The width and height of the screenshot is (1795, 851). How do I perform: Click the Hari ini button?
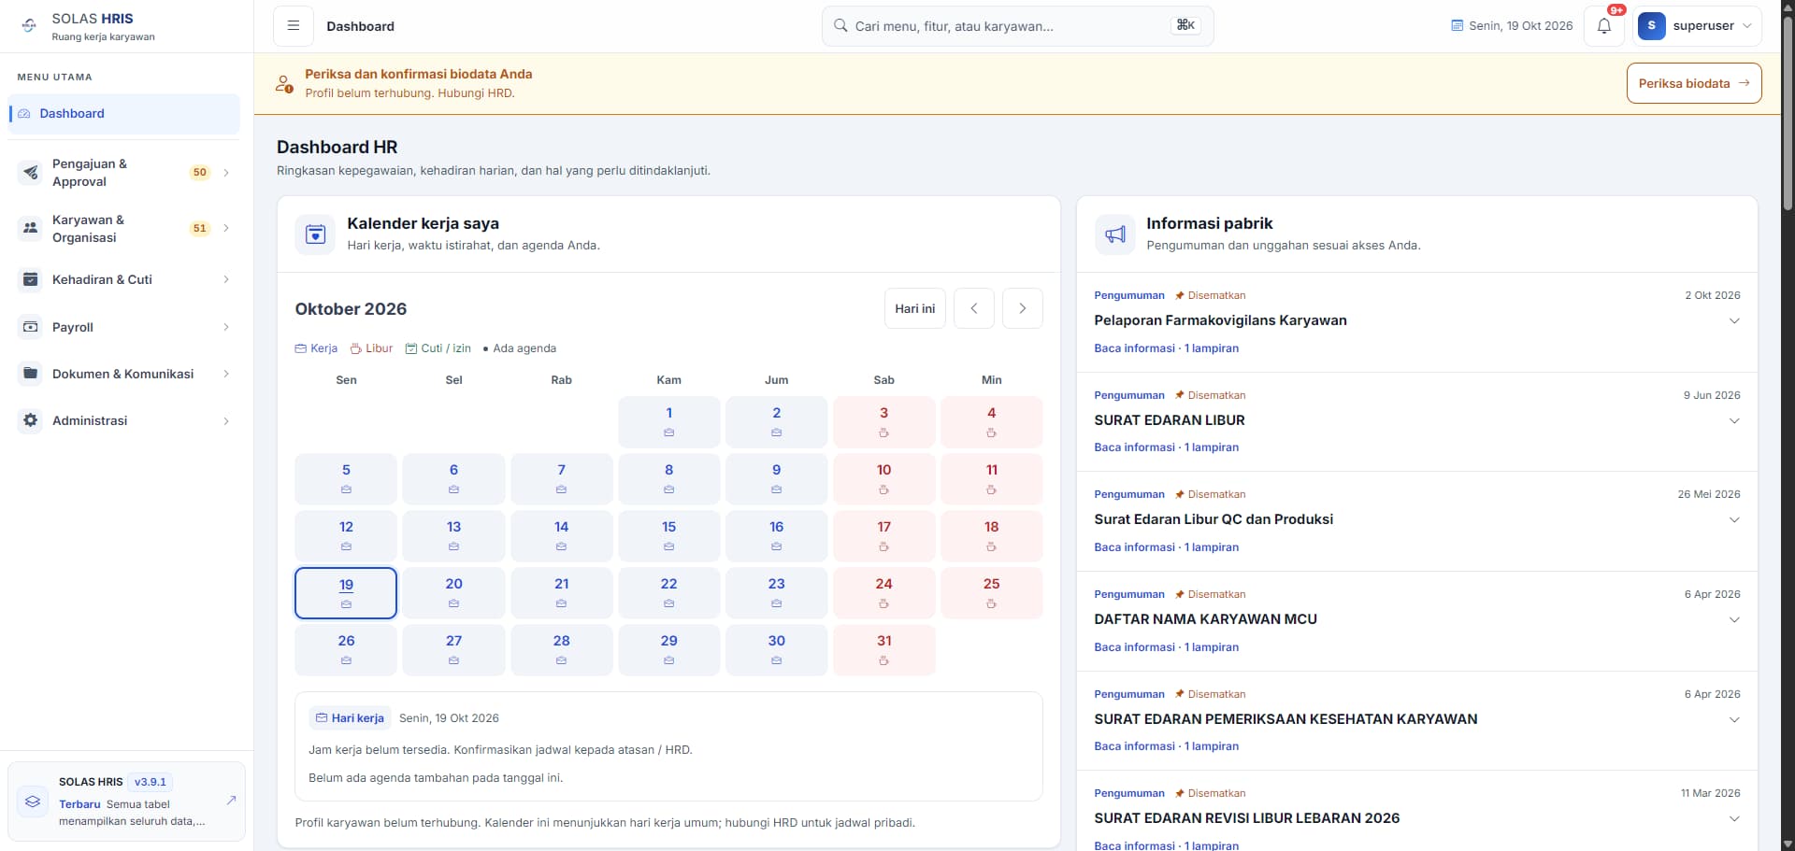(x=914, y=308)
